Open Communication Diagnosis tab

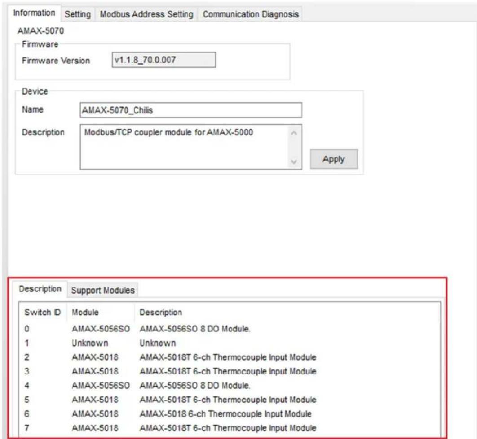(250, 14)
